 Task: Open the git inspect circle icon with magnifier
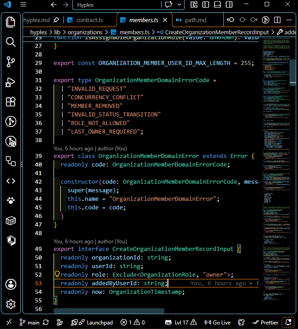(x=10, y=141)
